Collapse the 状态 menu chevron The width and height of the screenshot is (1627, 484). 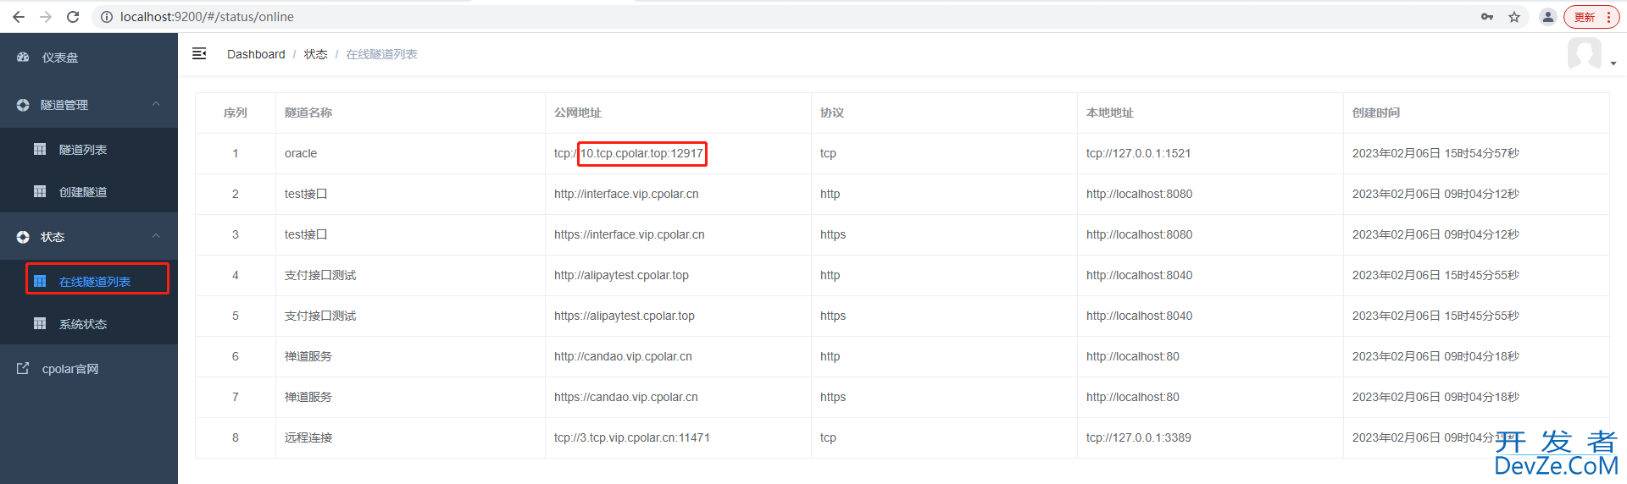156,236
